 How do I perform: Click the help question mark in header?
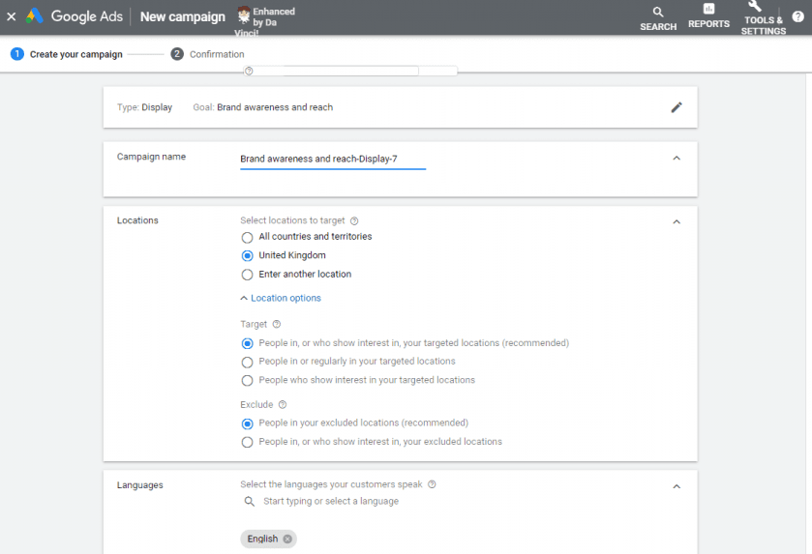797,16
